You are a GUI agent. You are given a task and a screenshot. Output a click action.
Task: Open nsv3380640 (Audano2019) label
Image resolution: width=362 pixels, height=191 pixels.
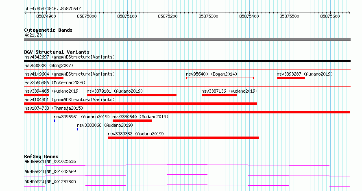coord(140,117)
